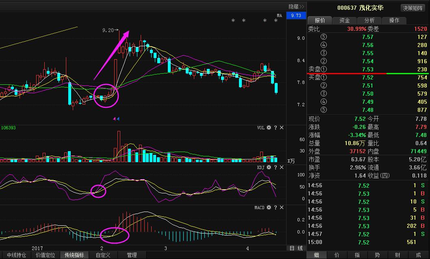
Task: Open the 价 price tab
Action: 337,255
